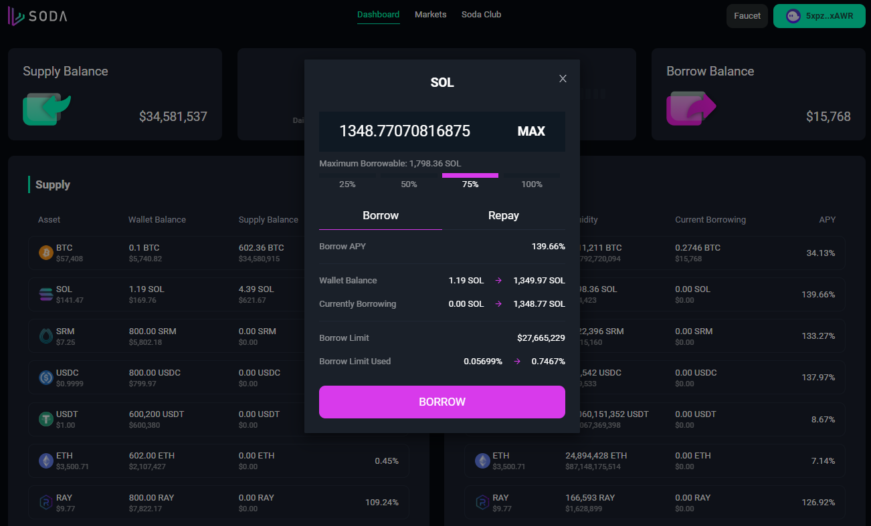Click the 24,894,428 ETH liquidity value
Screen dimensions: 871x526
(x=596, y=456)
